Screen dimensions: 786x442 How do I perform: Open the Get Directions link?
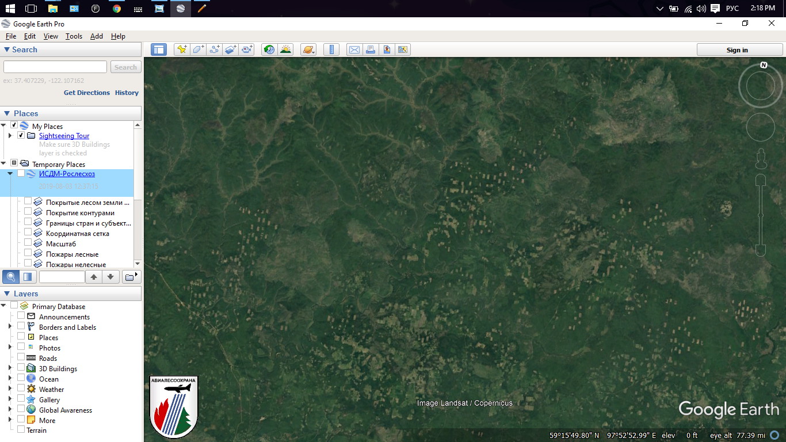click(x=87, y=93)
